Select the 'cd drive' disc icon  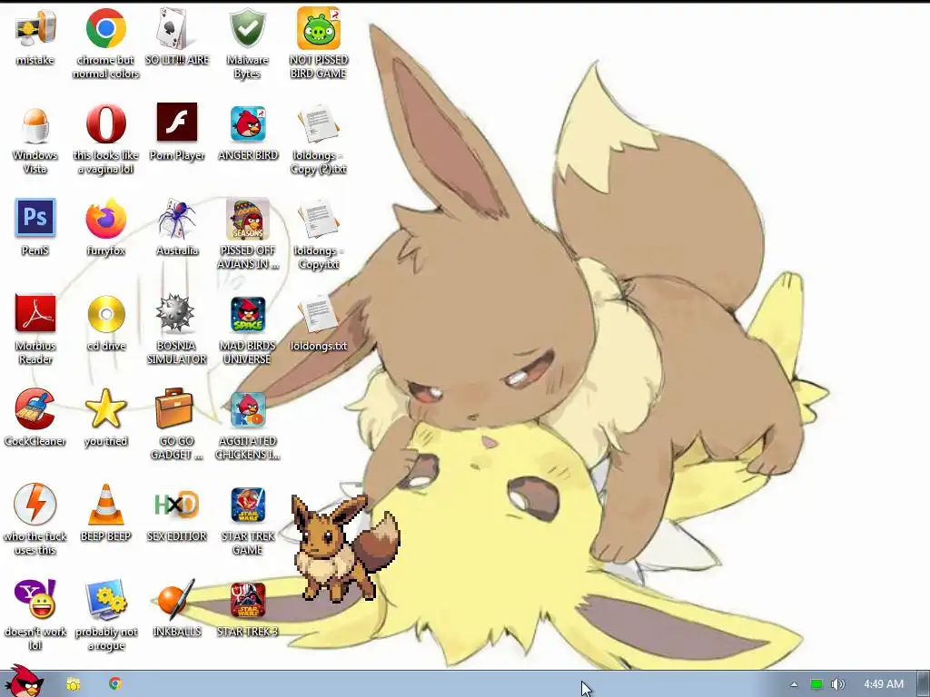pyautogui.click(x=106, y=314)
